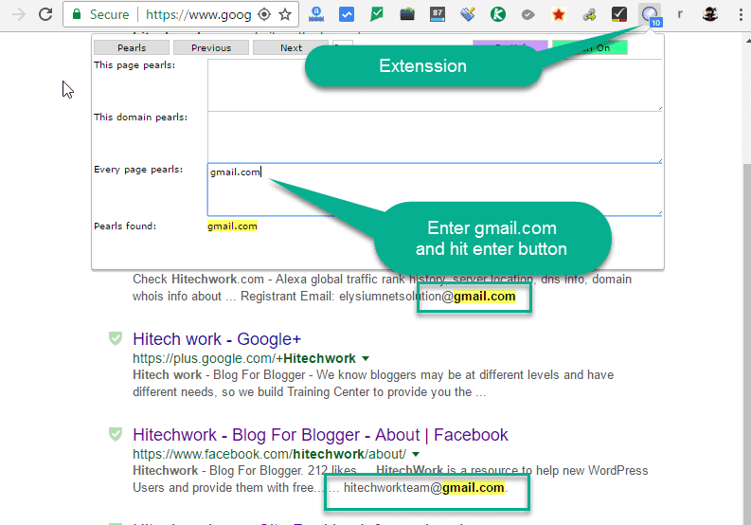Viewport: 751px width, 525px height.
Task: Click highlighted gmail.com in hitechworkteam email
Action: 473,488
